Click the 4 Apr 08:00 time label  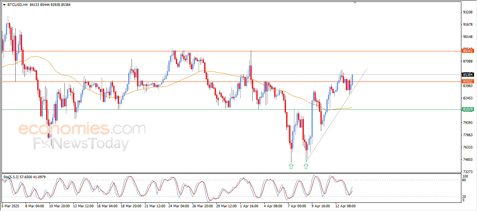273,206
